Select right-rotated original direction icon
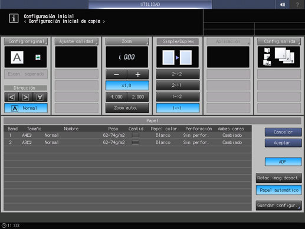Image resolution: width=305 pixels, height=229 pixels. click(x=25, y=97)
